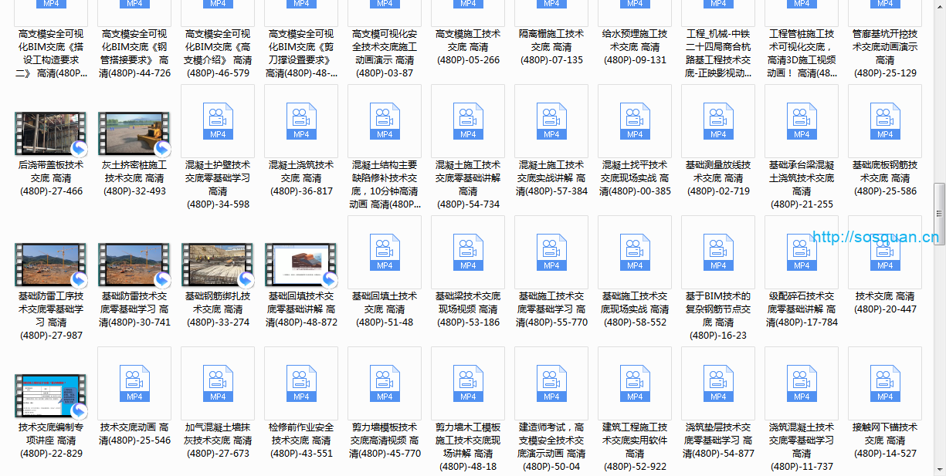Open the 技术交底编制专项讲座 video thumbnail
Image resolution: width=946 pixels, height=476 pixels.
pyautogui.click(x=51, y=396)
